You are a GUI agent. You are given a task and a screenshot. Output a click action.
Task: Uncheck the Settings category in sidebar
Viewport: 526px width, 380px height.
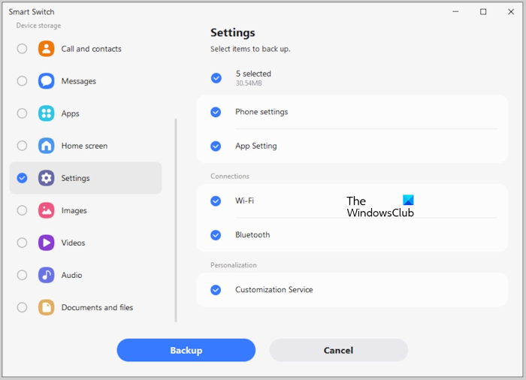[22, 178]
